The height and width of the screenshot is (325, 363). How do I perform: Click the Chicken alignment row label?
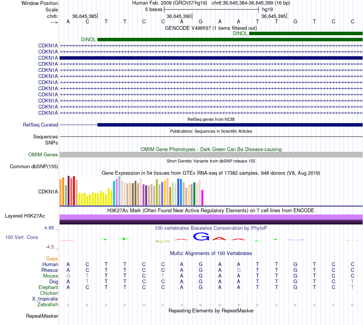click(x=49, y=293)
